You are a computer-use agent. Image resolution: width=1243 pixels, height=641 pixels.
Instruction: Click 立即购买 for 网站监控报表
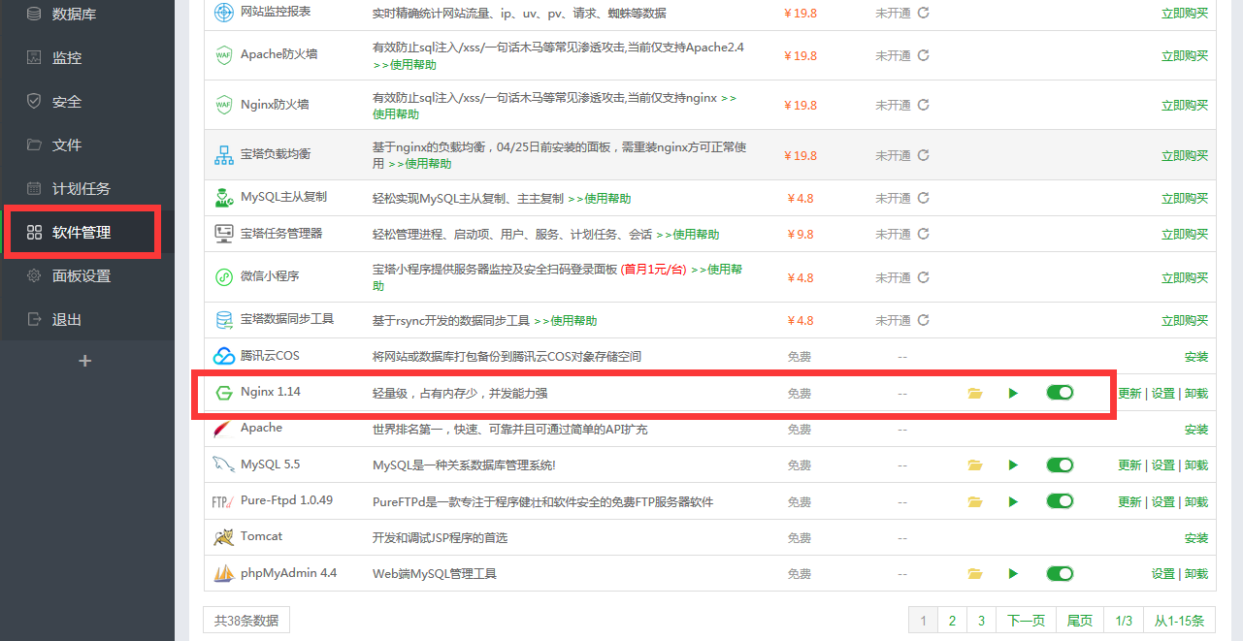[1185, 14]
